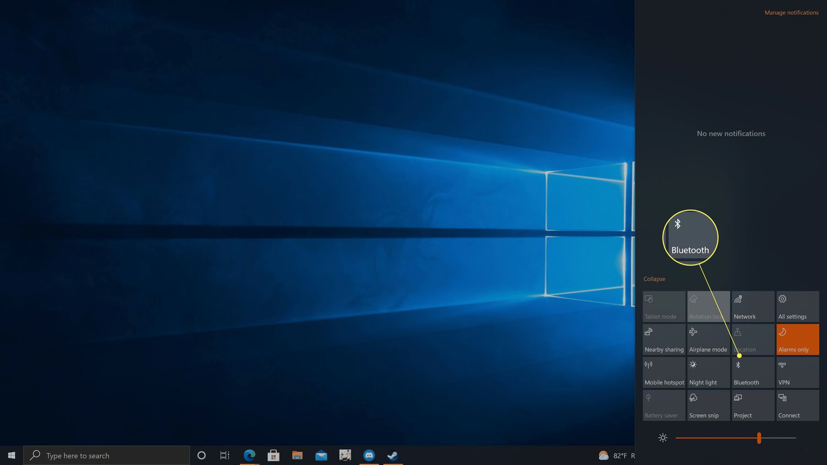Image resolution: width=827 pixels, height=465 pixels.
Task: Enable Airplane mode tile
Action: point(708,340)
